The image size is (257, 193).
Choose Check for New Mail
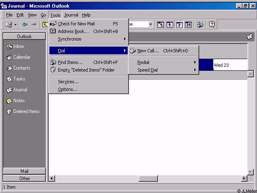click(88, 24)
